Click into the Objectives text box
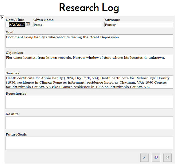 tap(89, 61)
